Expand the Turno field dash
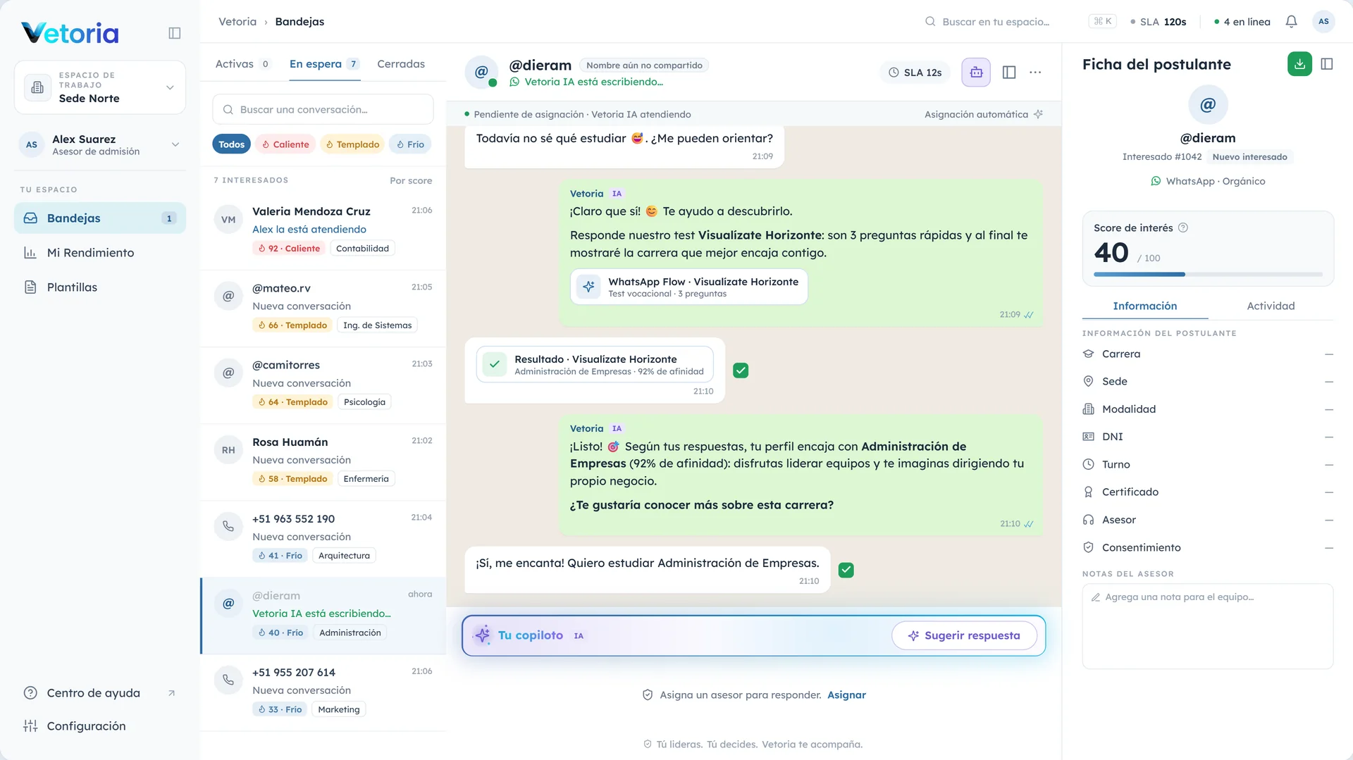Screen dimensions: 1353x760 click(1328, 465)
